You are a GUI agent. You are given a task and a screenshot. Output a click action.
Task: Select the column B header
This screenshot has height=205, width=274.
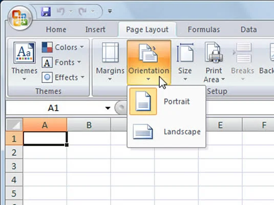tap(89, 125)
